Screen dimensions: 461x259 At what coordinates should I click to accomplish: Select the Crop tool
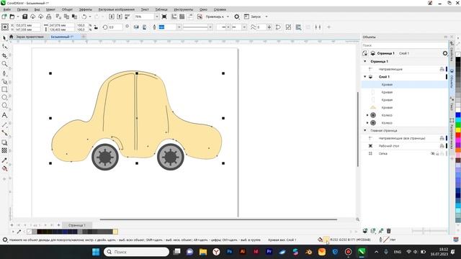[x=4, y=55]
